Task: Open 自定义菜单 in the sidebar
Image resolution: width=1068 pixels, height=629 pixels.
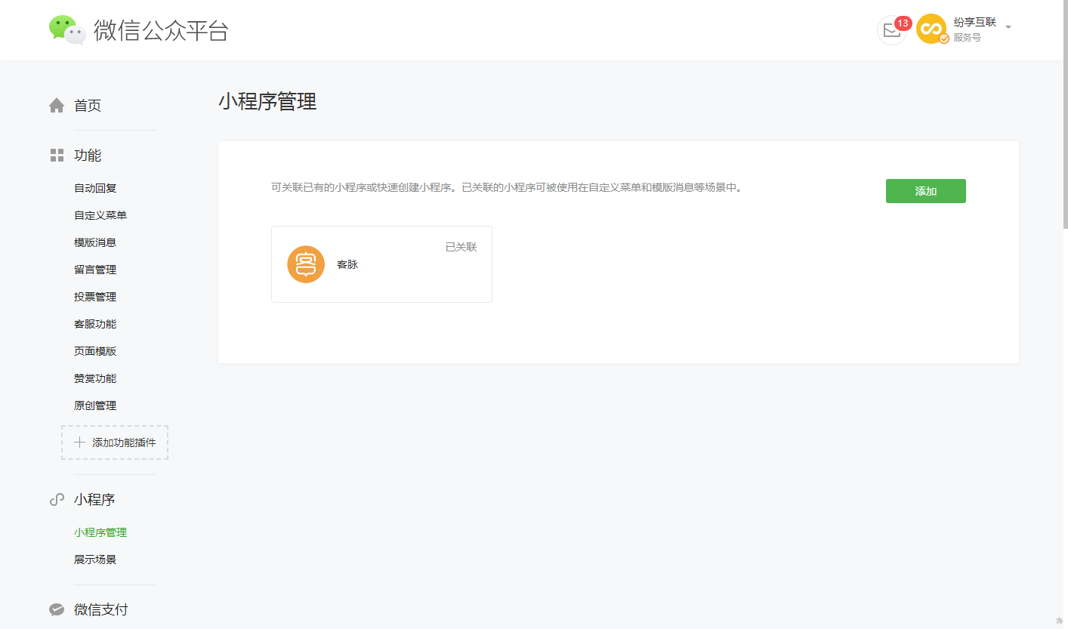Action: (100, 215)
